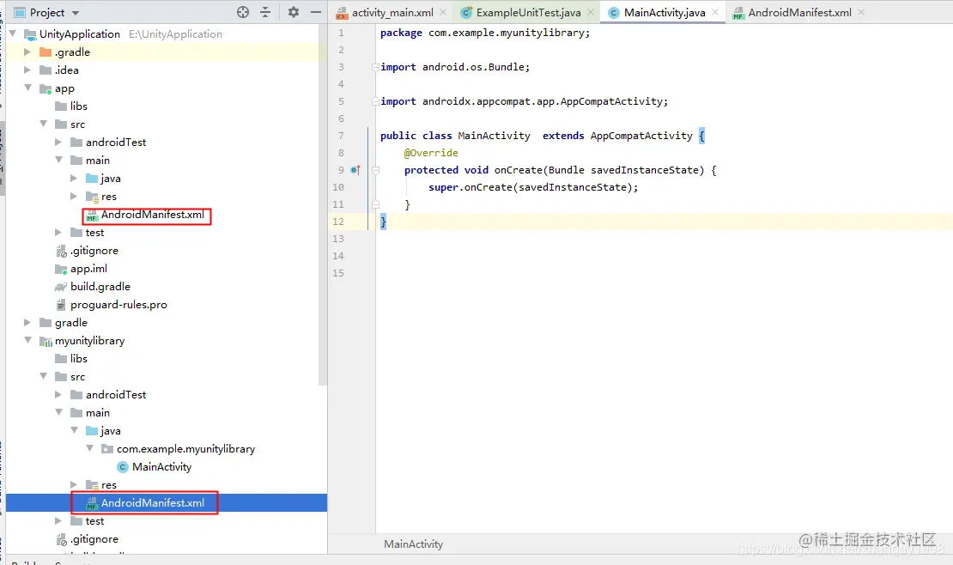Open the Project view dropdown
Screen dimensions: 953x565
[x=76, y=13]
